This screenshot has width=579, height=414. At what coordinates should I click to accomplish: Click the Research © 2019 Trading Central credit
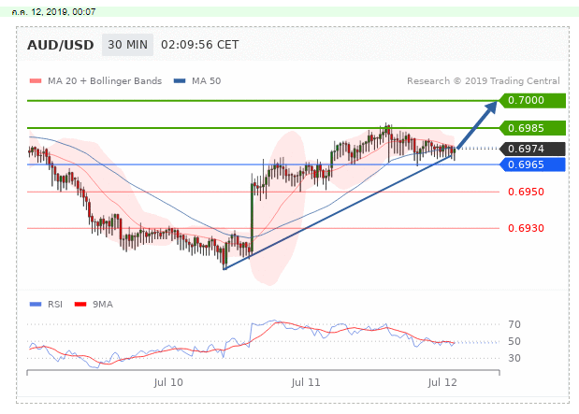484,81
